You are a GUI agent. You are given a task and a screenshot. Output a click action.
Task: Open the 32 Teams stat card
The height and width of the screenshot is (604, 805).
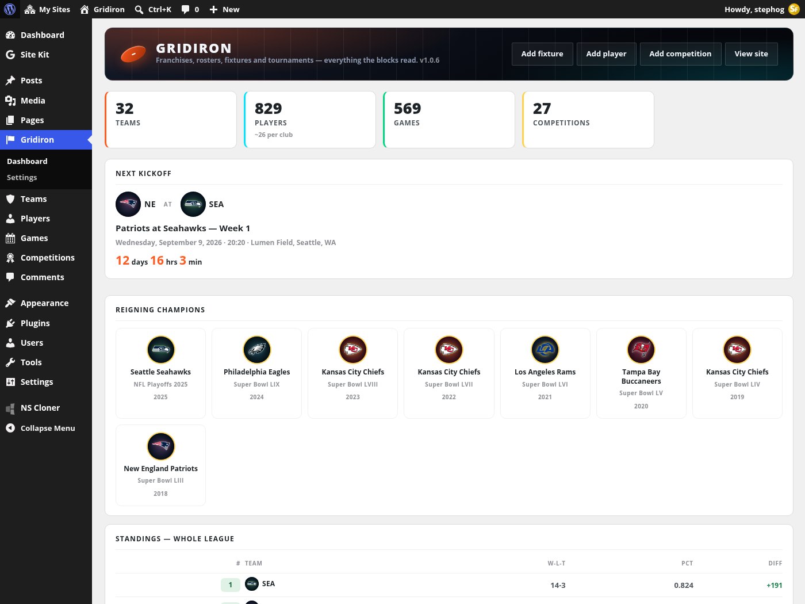pyautogui.click(x=171, y=120)
